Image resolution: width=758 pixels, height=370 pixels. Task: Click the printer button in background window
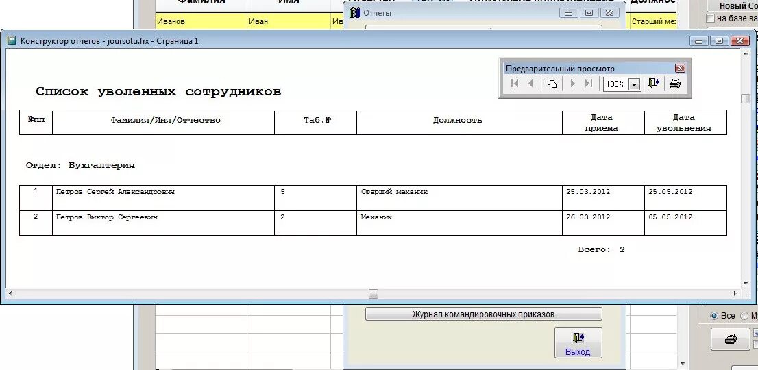coord(731,339)
